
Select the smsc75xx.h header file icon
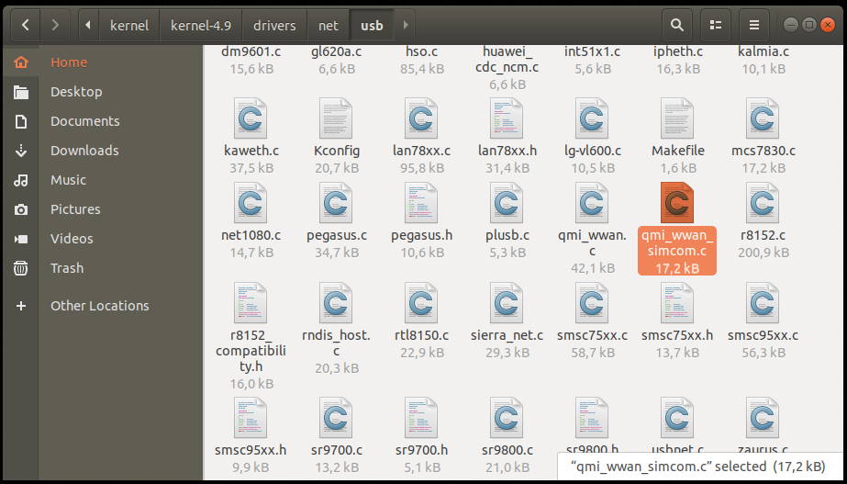[677, 303]
